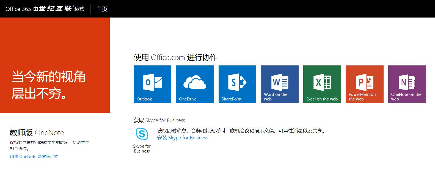
Task: Click the 安装 Skype for Business link
Action: [183, 138]
